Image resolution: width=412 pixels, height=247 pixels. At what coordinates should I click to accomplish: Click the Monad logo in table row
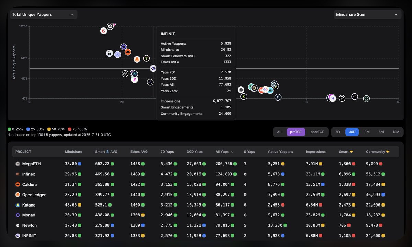[x=18, y=215]
